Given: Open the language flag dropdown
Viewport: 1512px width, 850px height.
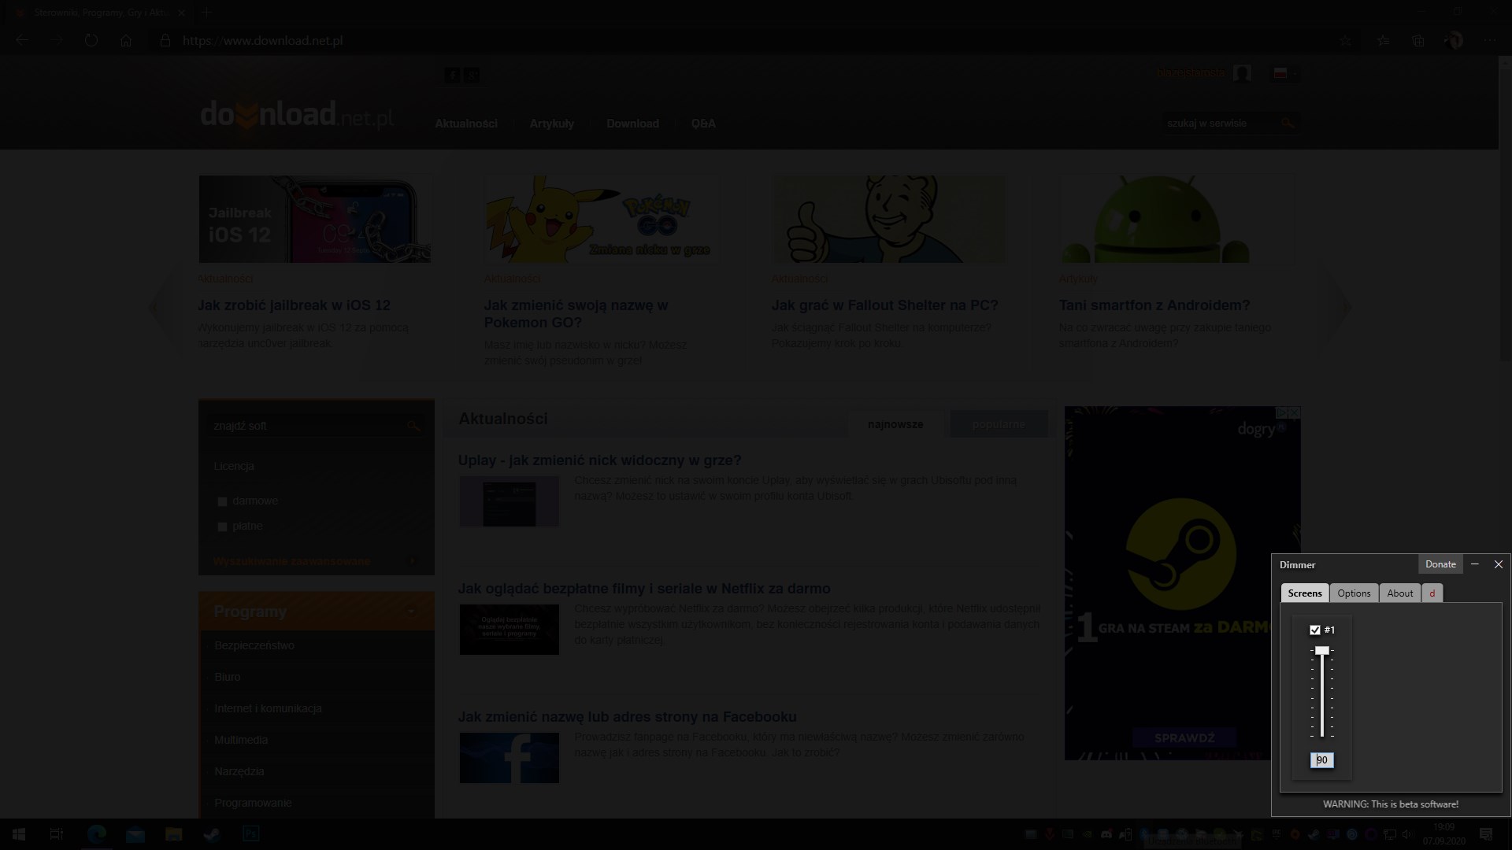Looking at the screenshot, I should (1284, 73).
